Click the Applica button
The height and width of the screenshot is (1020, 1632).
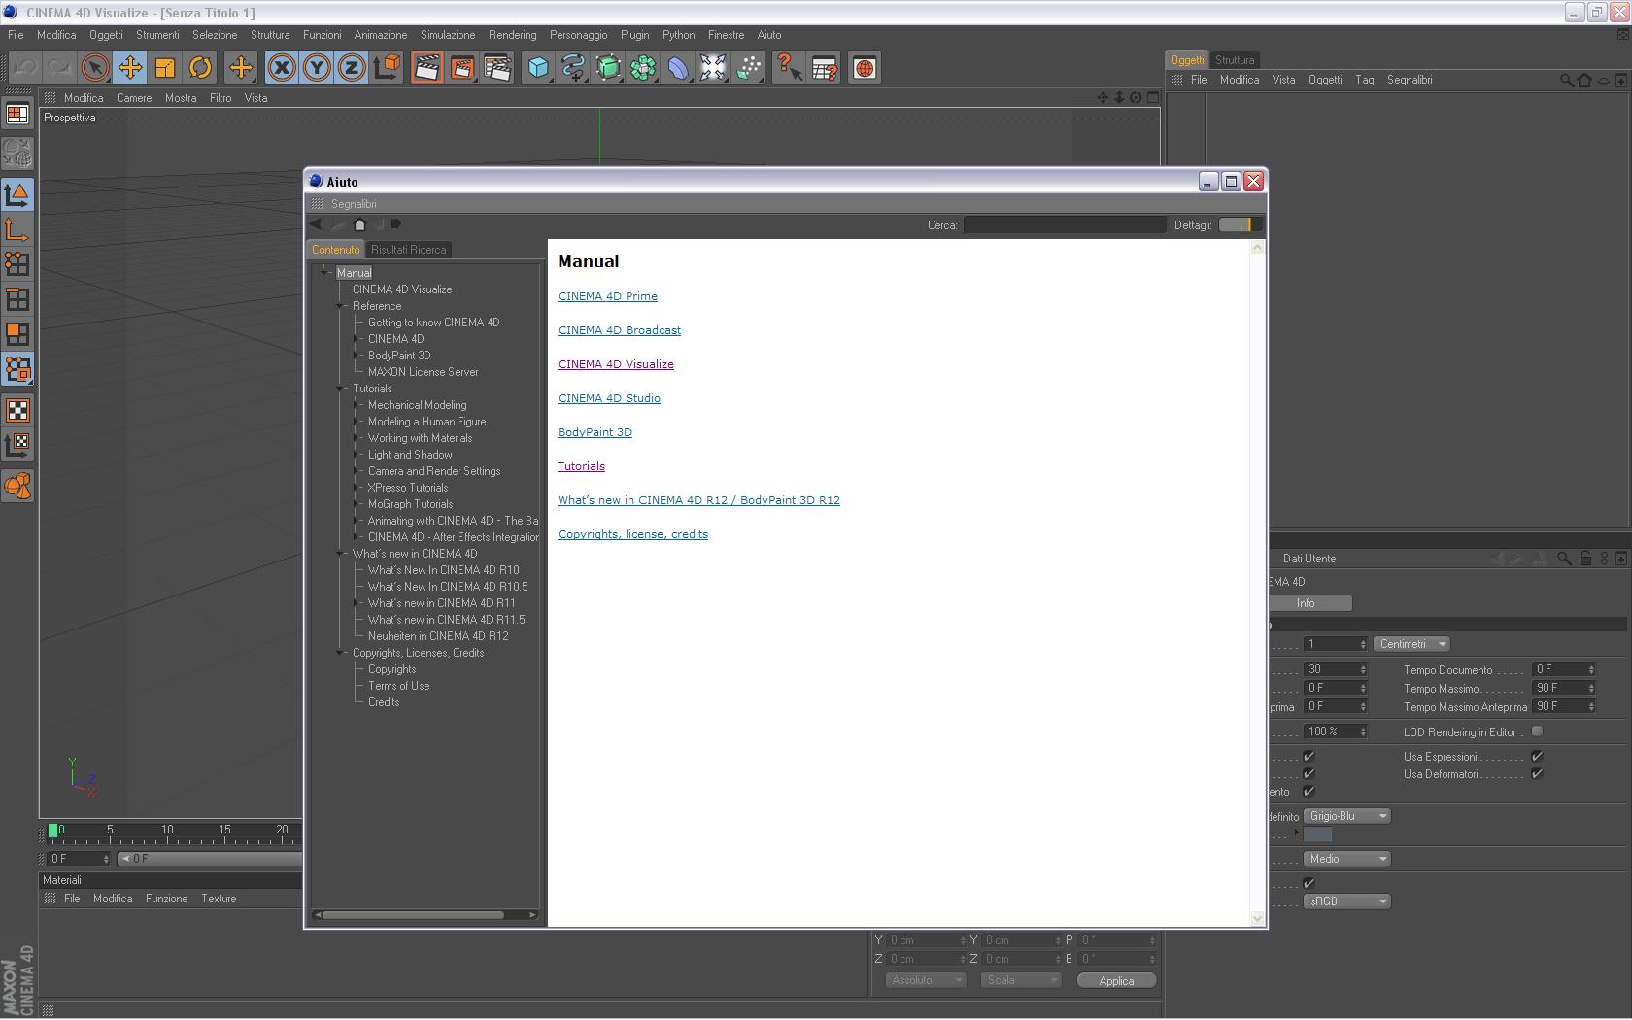tap(1116, 980)
